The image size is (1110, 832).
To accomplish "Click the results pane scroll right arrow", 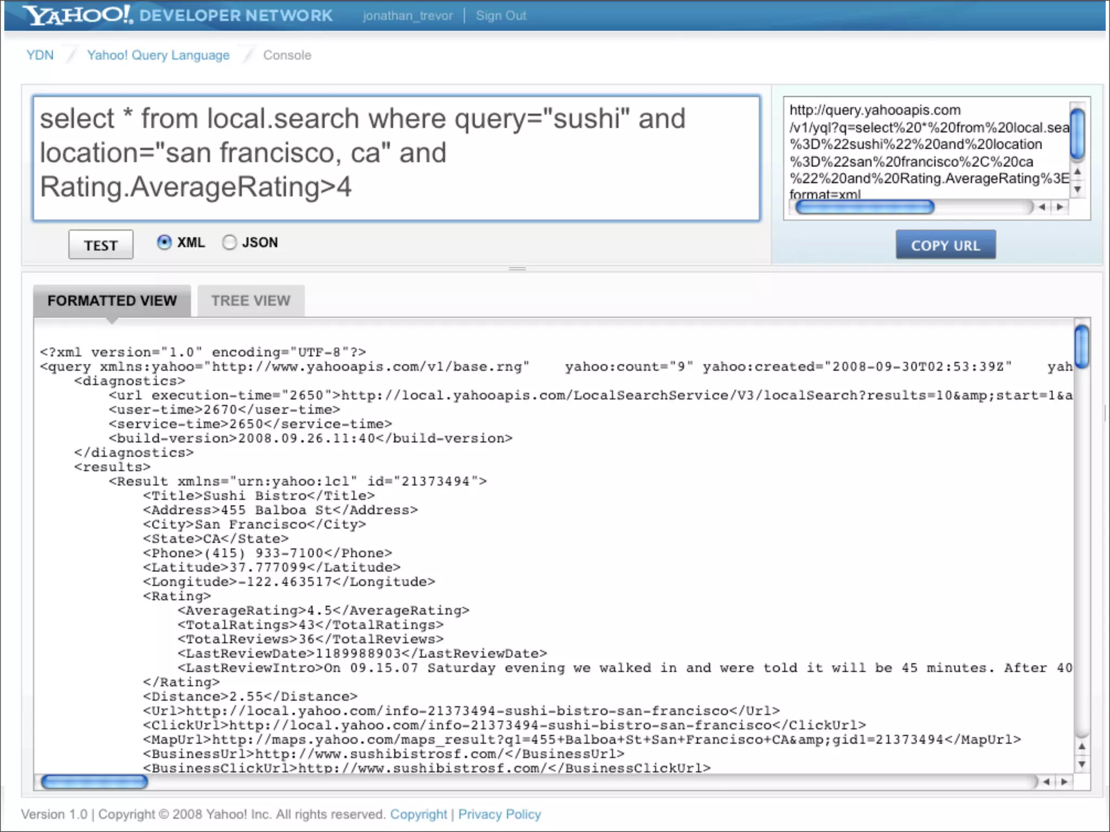I will coord(1064,782).
